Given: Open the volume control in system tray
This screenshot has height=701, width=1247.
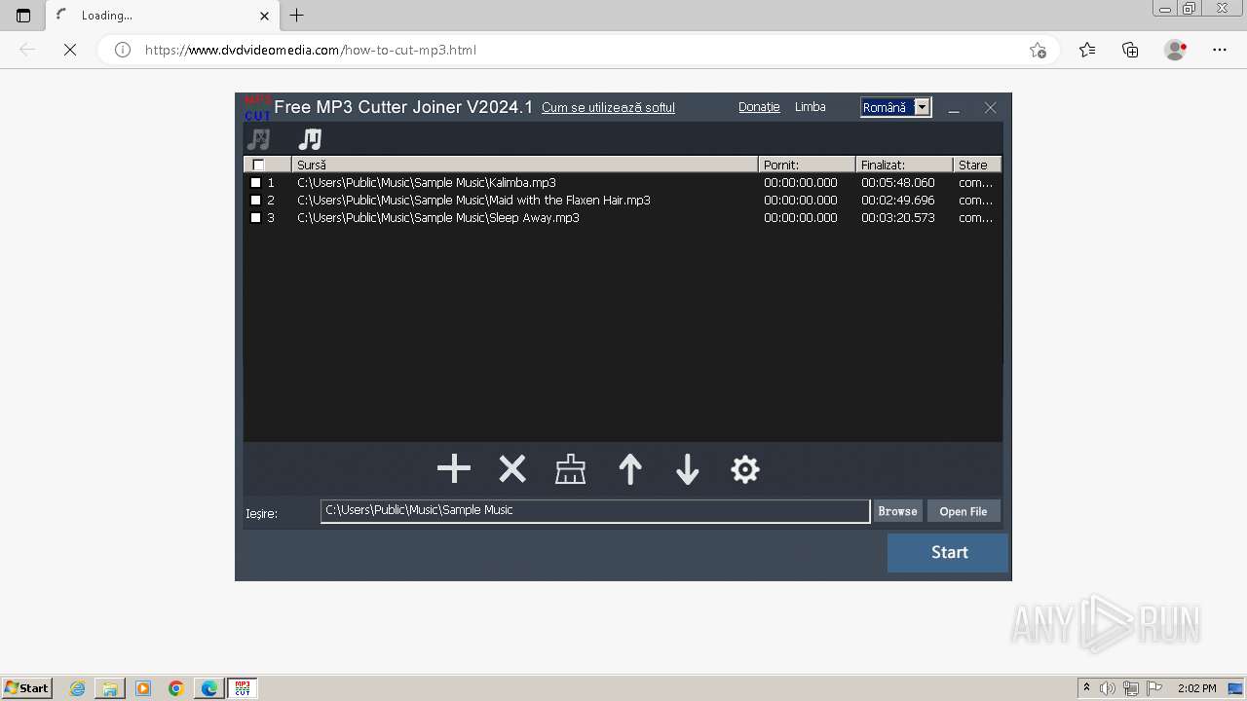Looking at the screenshot, I should [x=1108, y=688].
